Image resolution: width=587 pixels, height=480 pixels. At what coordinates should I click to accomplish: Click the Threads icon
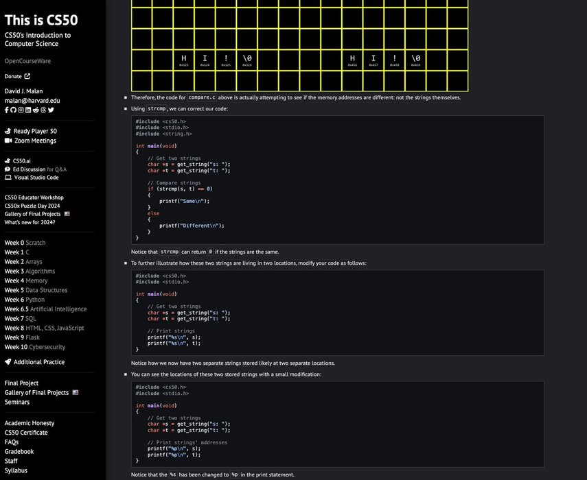[x=43, y=110]
